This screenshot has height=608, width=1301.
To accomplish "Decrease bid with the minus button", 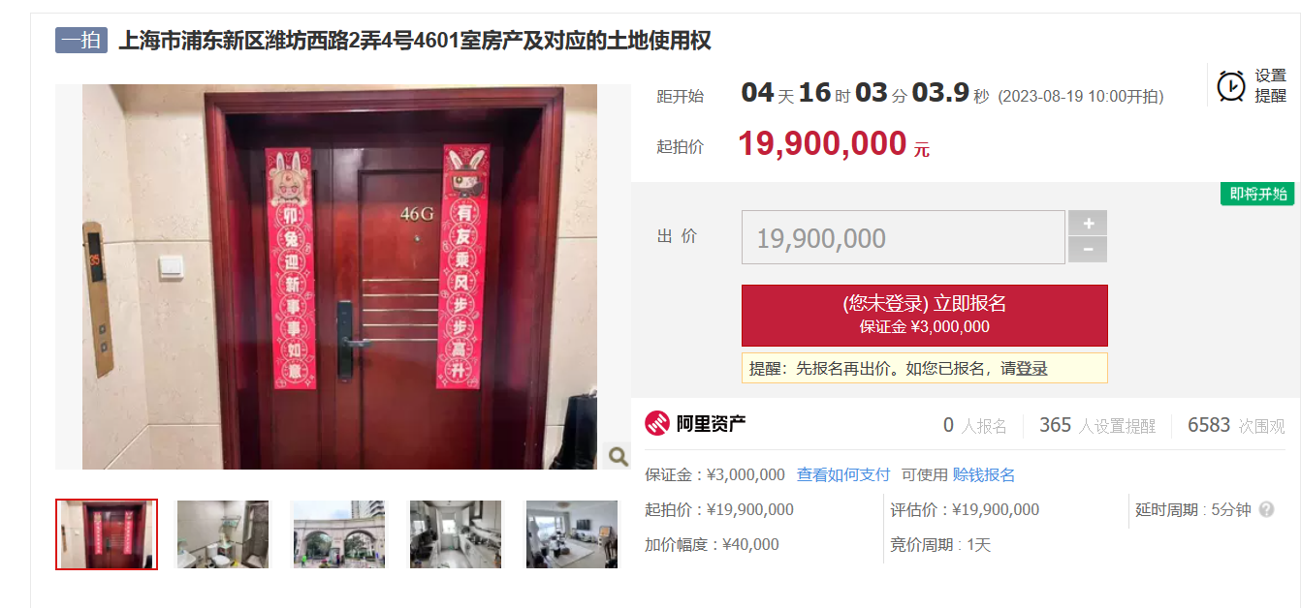I will coord(1088,250).
